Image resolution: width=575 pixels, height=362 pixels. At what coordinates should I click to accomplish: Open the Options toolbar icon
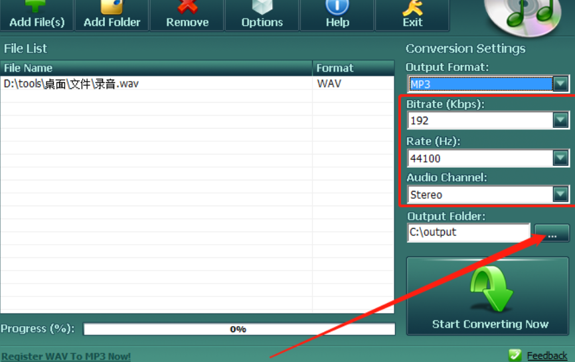[x=262, y=7]
